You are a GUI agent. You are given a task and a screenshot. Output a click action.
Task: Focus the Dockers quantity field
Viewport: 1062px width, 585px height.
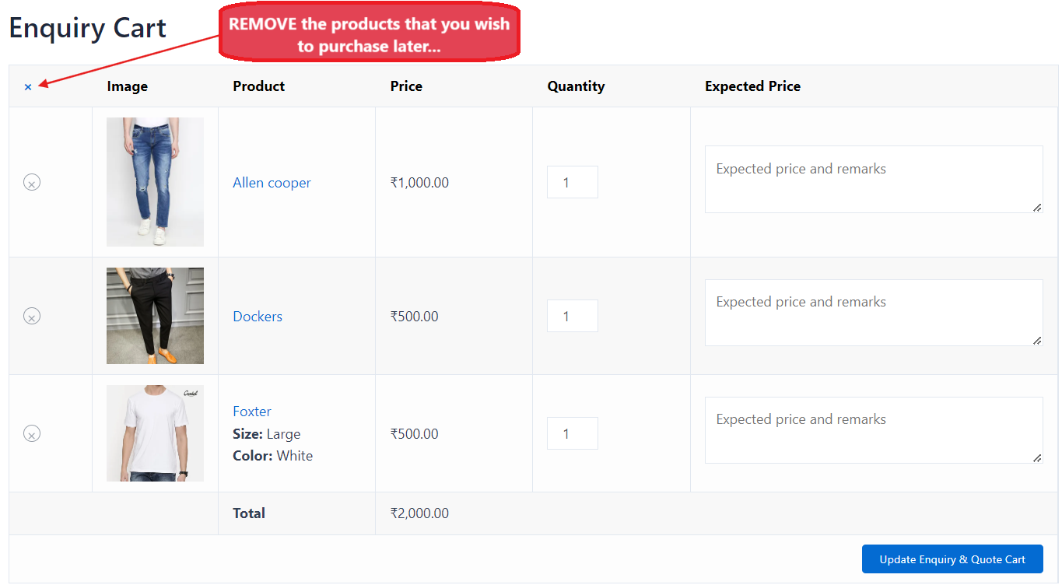coord(572,316)
